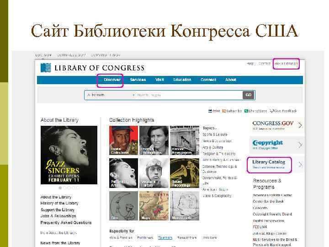This screenshot has width=329, height=247.
Task: Select the second carousel dot
Action: pos(64,188)
